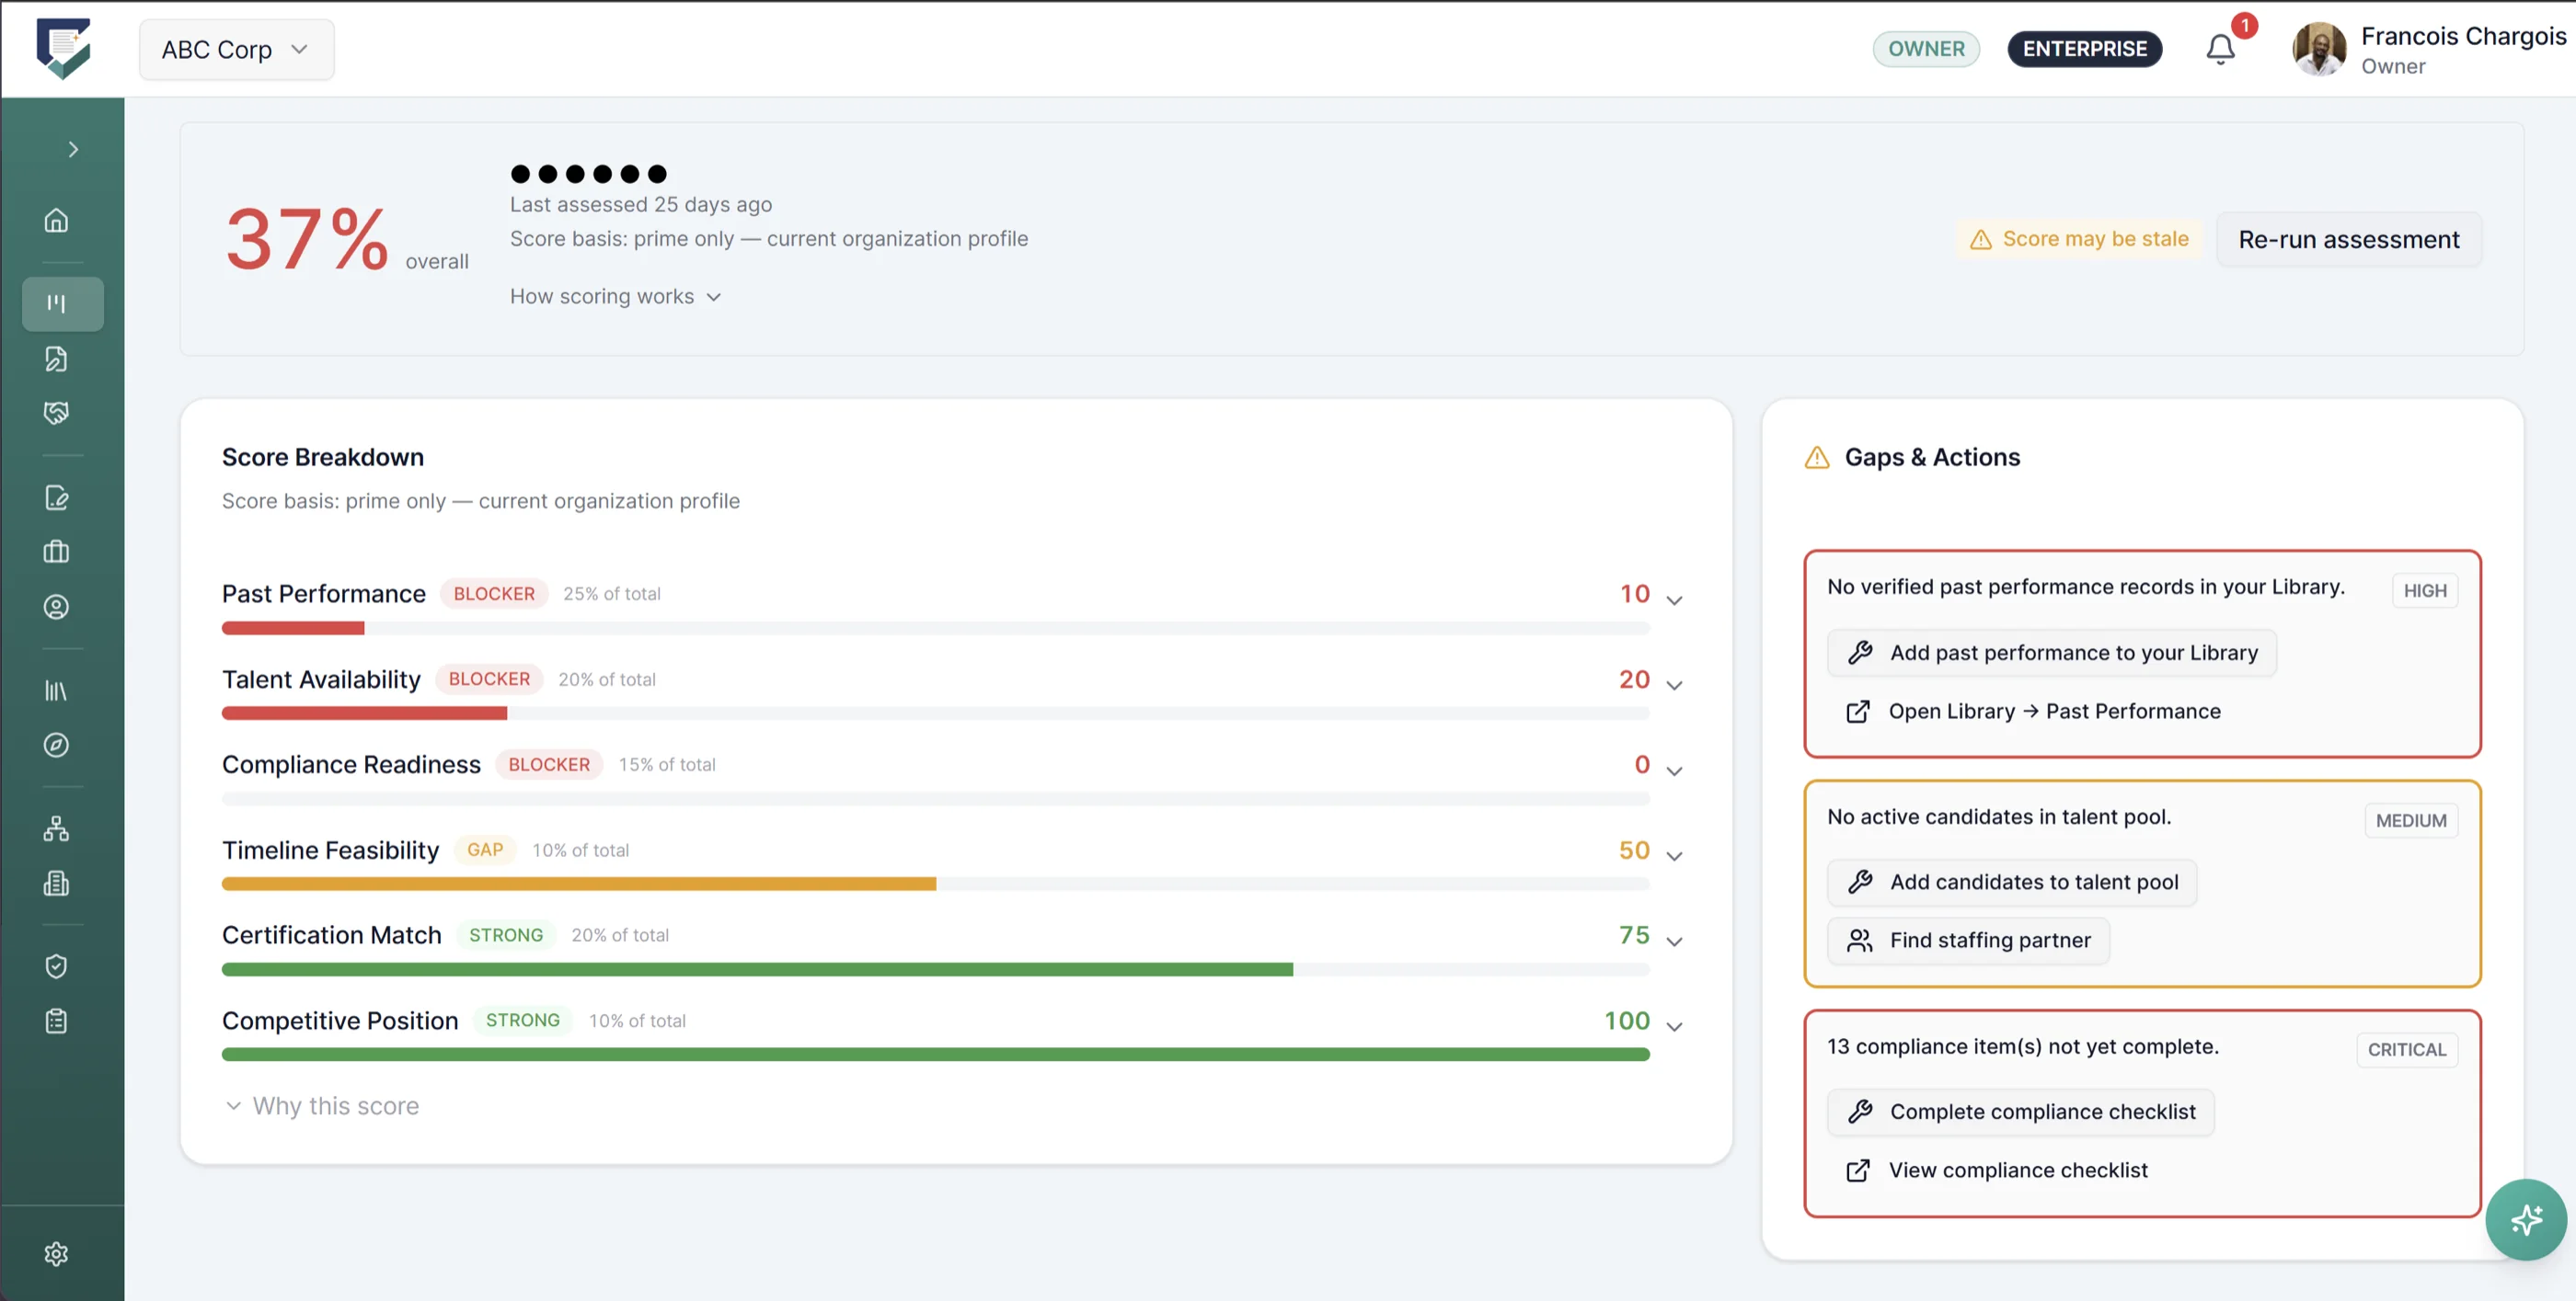The height and width of the screenshot is (1301, 2576).
Task: Click the Timeline Feasibility progress bar
Action: coord(935,884)
